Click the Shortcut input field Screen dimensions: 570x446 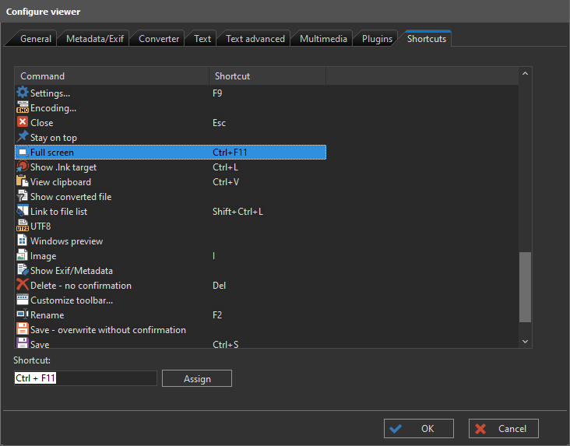point(86,378)
